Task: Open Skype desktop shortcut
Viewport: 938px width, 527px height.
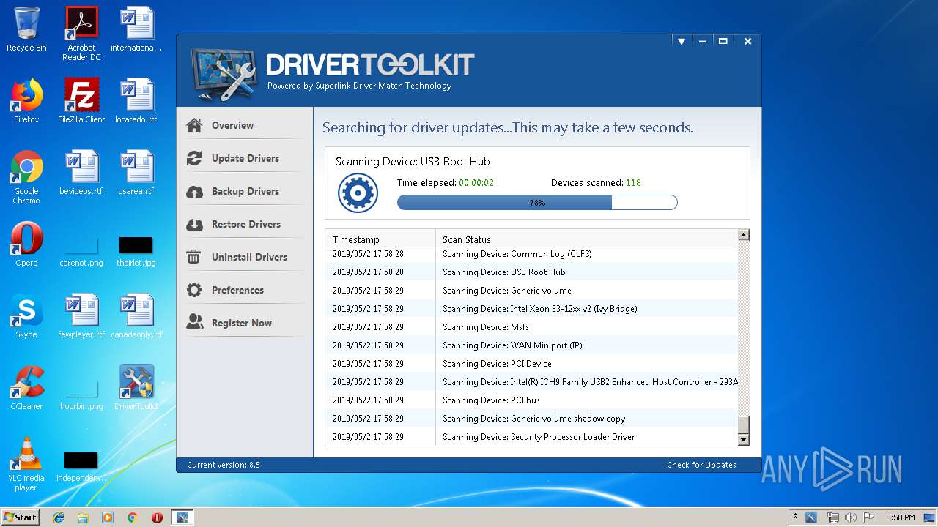Action: (26, 317)
